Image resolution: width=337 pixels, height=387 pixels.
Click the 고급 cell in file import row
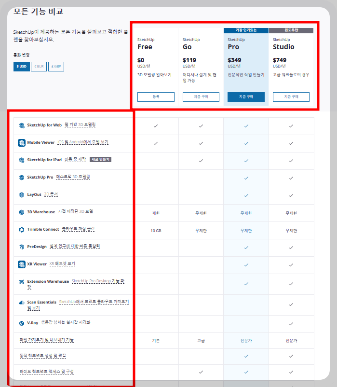click(x=201, y=341)
